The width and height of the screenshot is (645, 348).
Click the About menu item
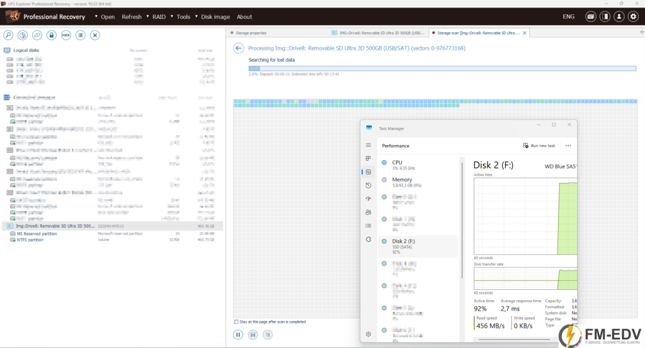pos(244,17)
